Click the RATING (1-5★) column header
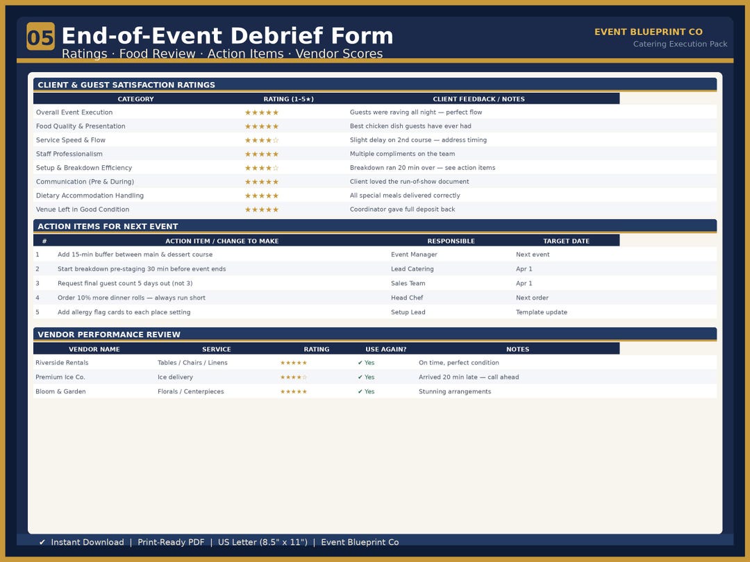750x562 pixels. coord(288,99)
